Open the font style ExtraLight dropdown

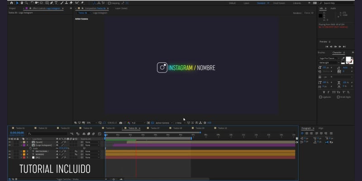coord(329,62)
